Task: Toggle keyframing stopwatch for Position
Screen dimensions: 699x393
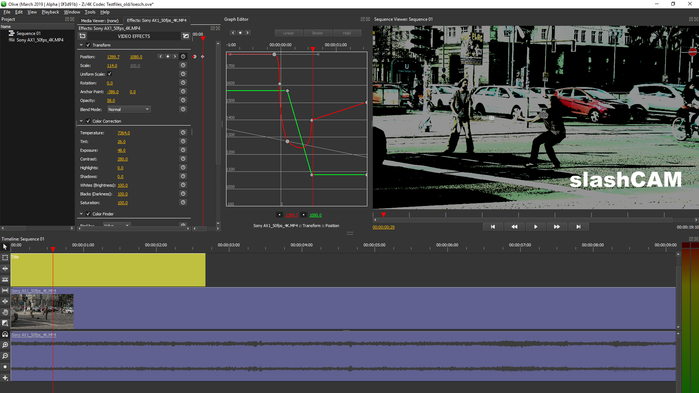Action: 183,56
